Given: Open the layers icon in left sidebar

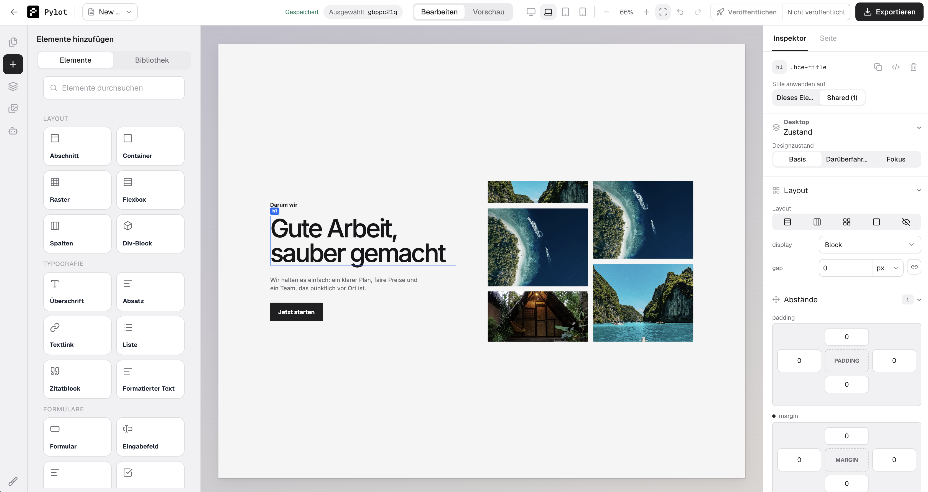Looking at the screenshot, I should tap(13, 86).
